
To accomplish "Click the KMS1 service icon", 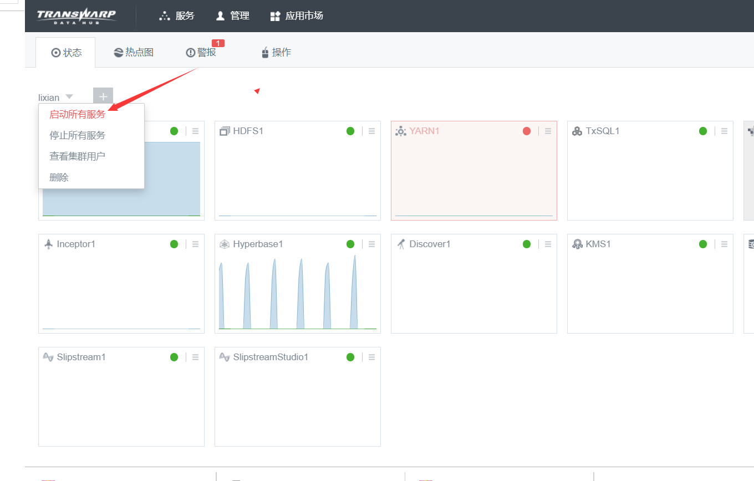I will (577, 244).
